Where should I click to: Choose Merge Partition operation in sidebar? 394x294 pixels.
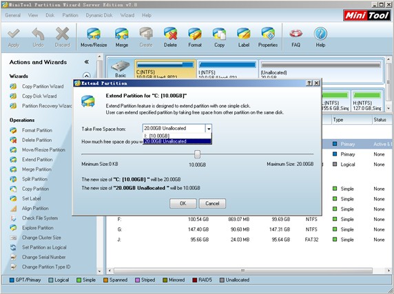click(x=31, y=169)
